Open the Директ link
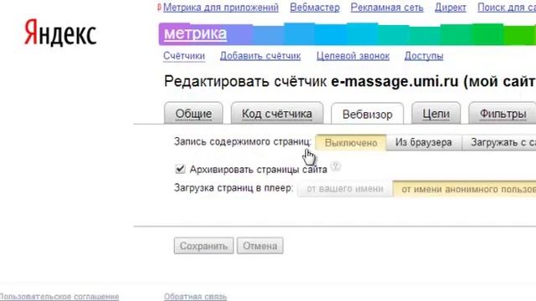Image resolution: width=536 pixels, height=301 pixels. coord(451,8)
